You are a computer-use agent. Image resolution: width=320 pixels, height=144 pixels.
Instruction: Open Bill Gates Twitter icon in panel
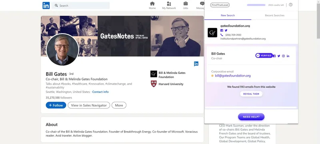coord(279,56)
